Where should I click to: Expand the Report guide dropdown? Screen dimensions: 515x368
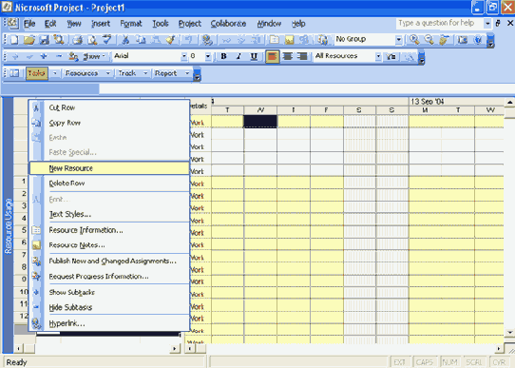[x=187, y=73]
